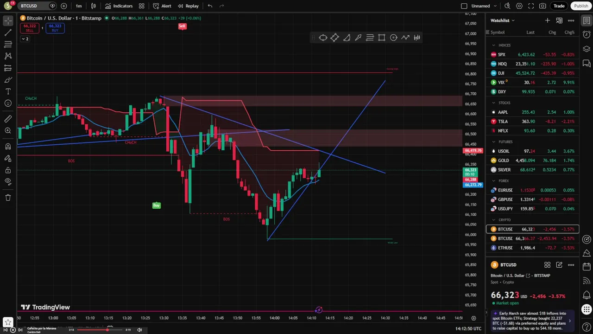Open indicator templates grid icon

141,6
